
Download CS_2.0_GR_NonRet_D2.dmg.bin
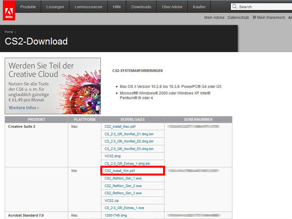[129, 141]
